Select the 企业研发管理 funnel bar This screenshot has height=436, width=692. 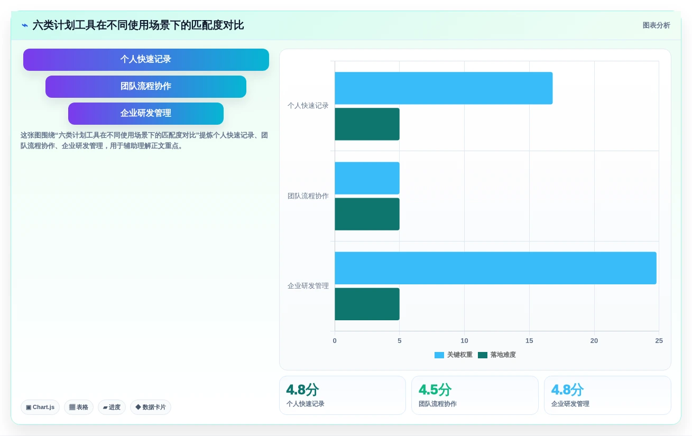point(146,114)
